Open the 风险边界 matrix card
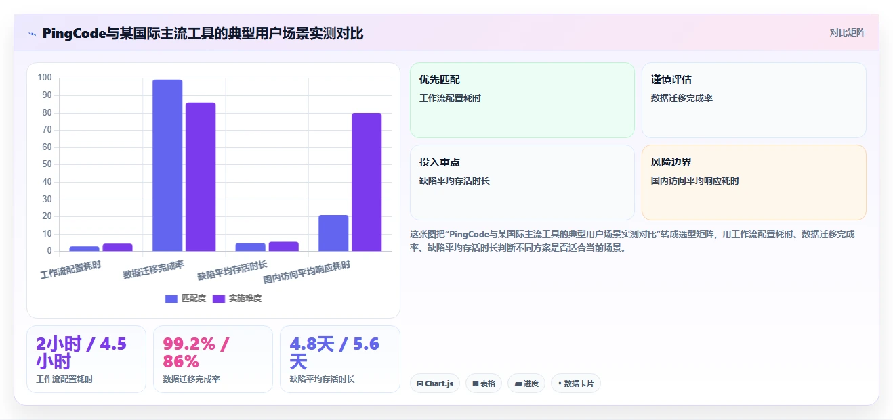 pos(754,183)
